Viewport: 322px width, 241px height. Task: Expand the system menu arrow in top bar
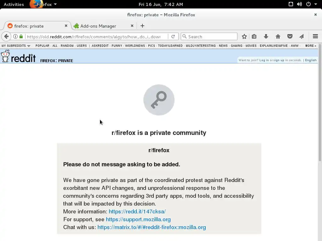pos(316,4)
